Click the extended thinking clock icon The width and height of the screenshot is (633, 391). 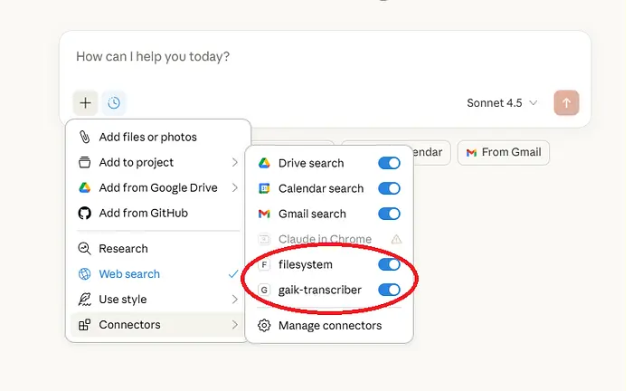[114, 103]
